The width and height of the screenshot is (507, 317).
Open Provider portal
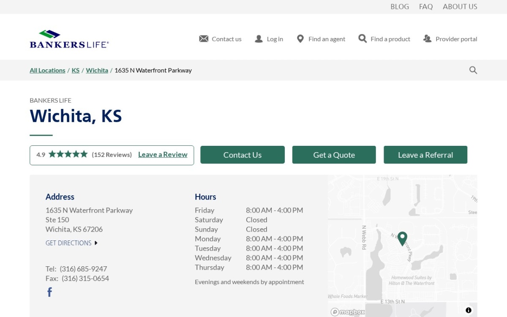point(456,39)
